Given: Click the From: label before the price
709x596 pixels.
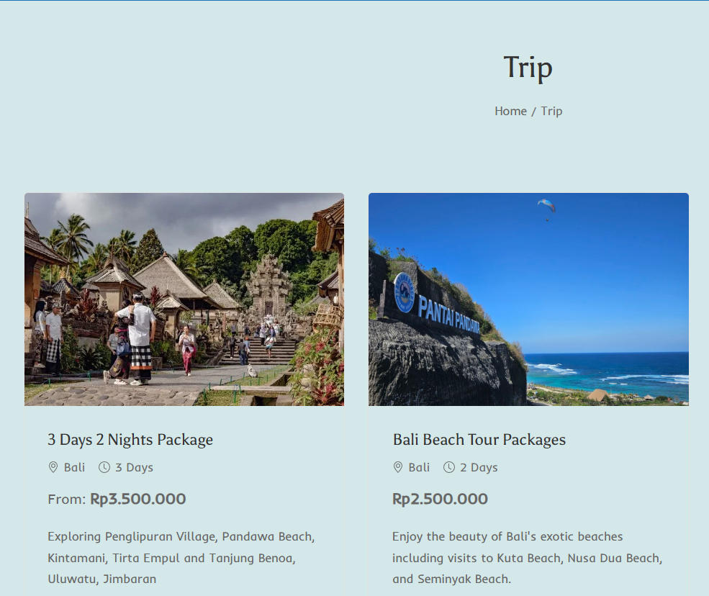Looking at the screenshot, I should pyautogui.click(x=66, y=500).
